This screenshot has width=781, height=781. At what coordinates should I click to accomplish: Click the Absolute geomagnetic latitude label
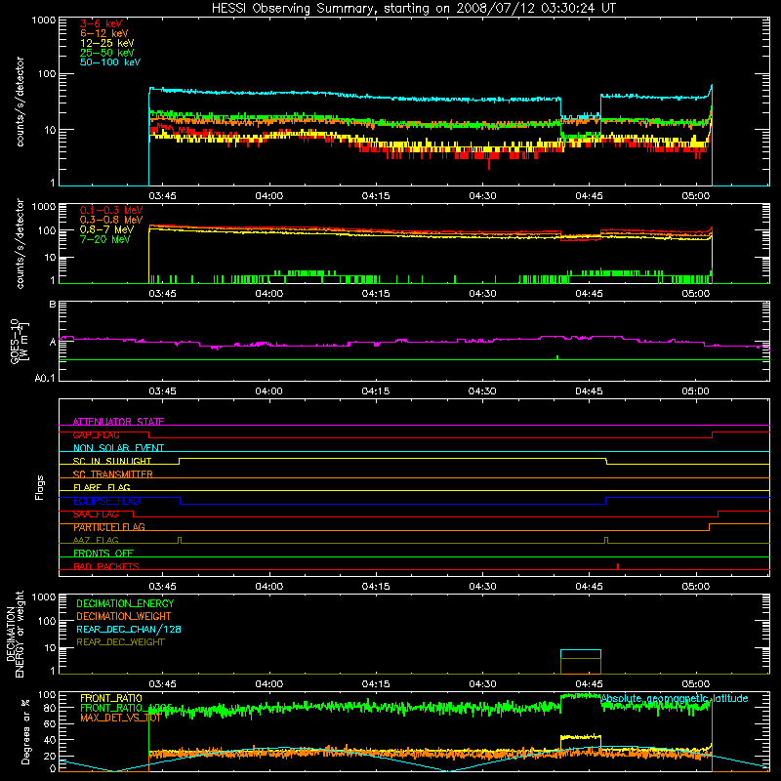(x=675, y=698)
